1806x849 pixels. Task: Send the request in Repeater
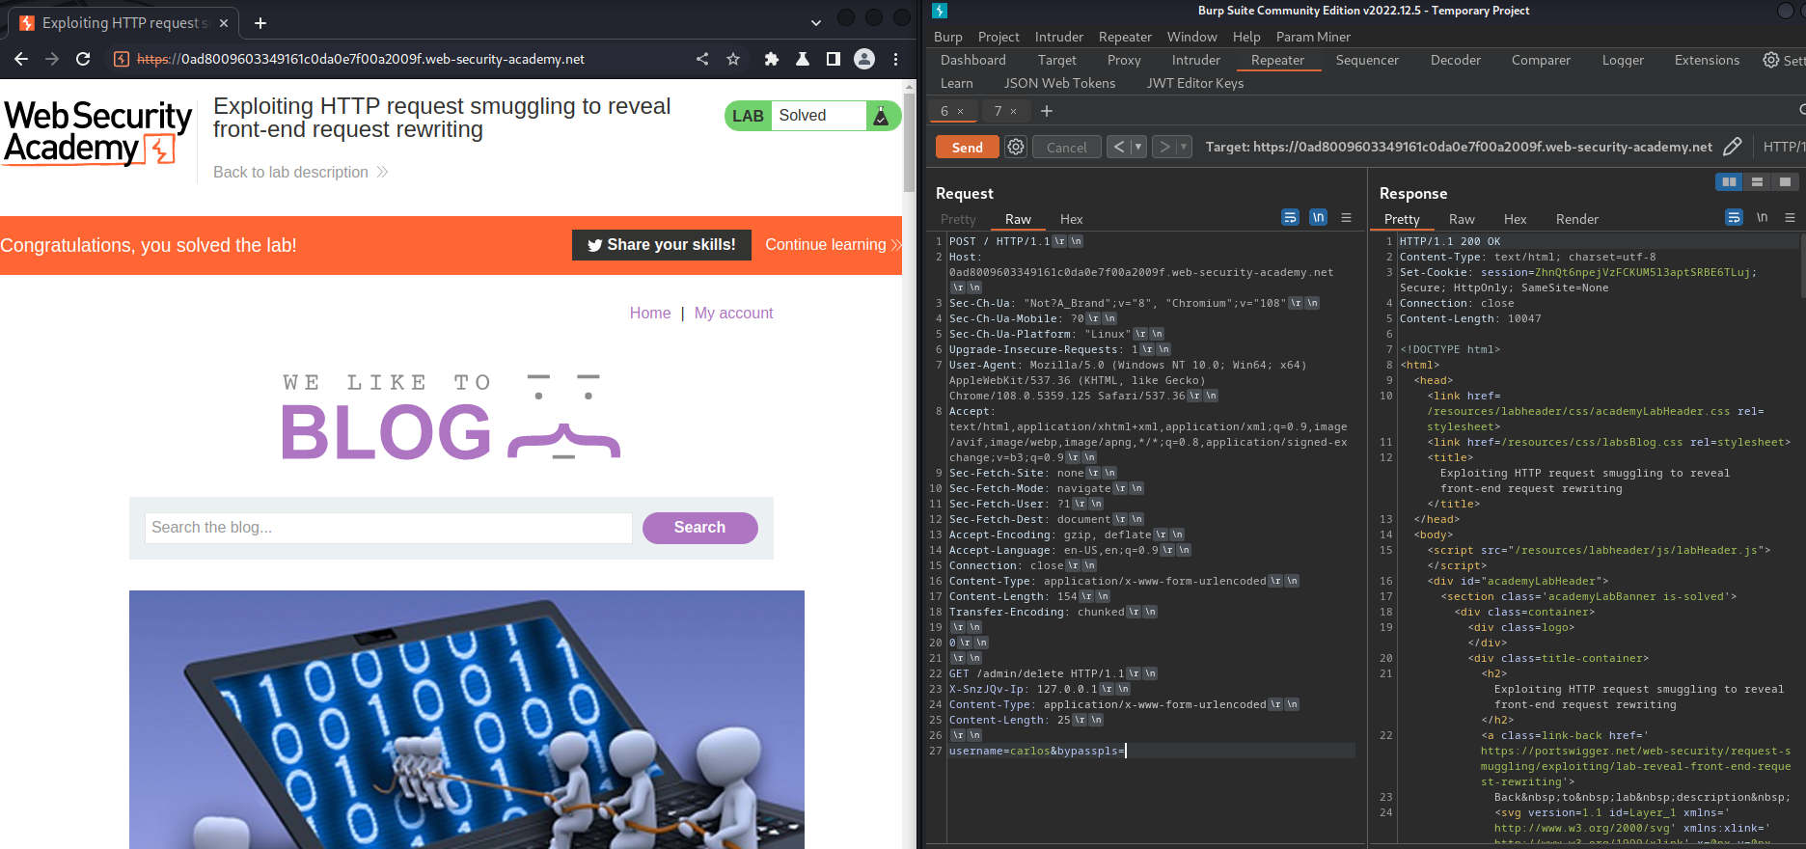coord(967,147)
